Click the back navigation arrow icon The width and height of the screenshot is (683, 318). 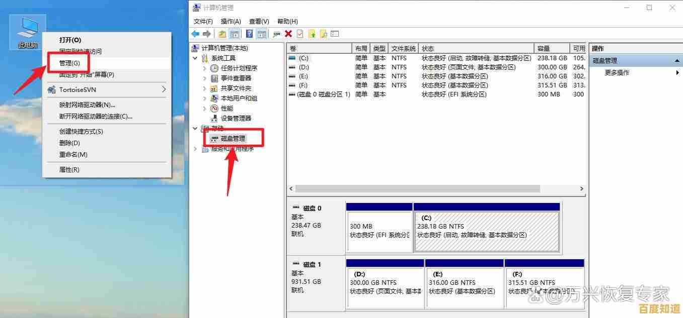[195, 34]
